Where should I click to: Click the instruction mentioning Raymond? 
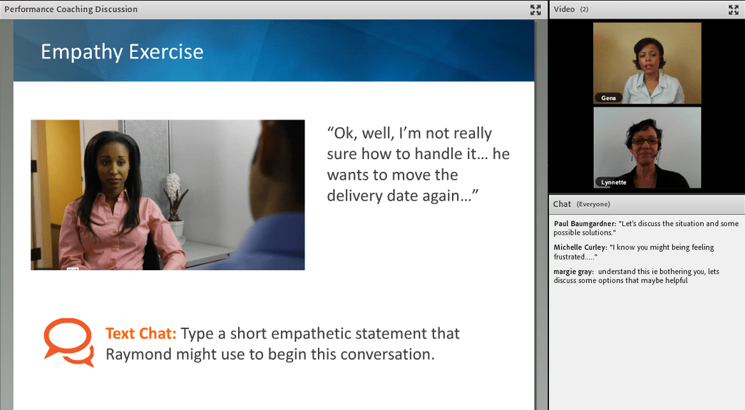[283, 344]
